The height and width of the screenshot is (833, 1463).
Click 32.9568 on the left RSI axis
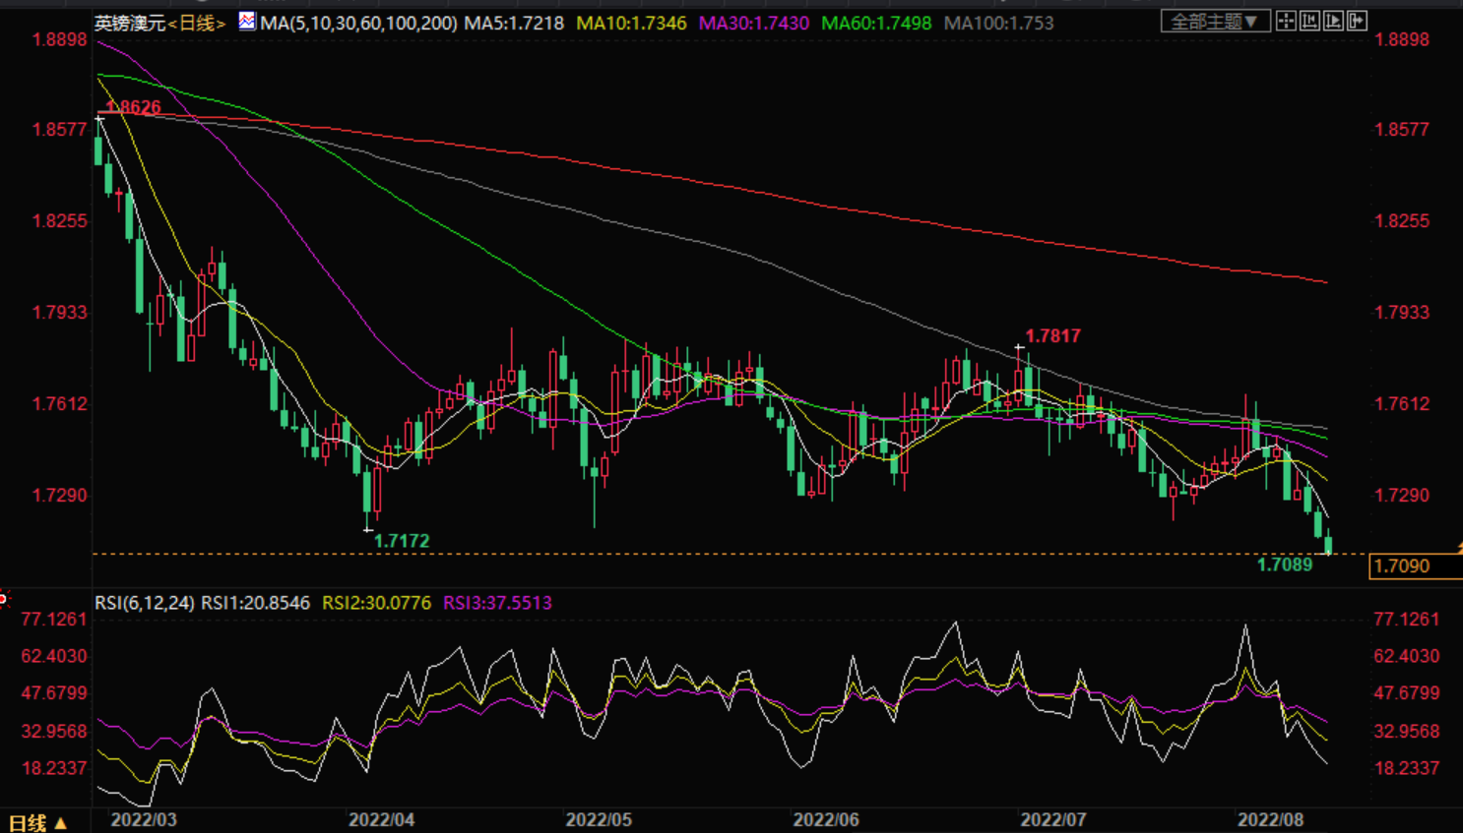(x=55, y=731)
